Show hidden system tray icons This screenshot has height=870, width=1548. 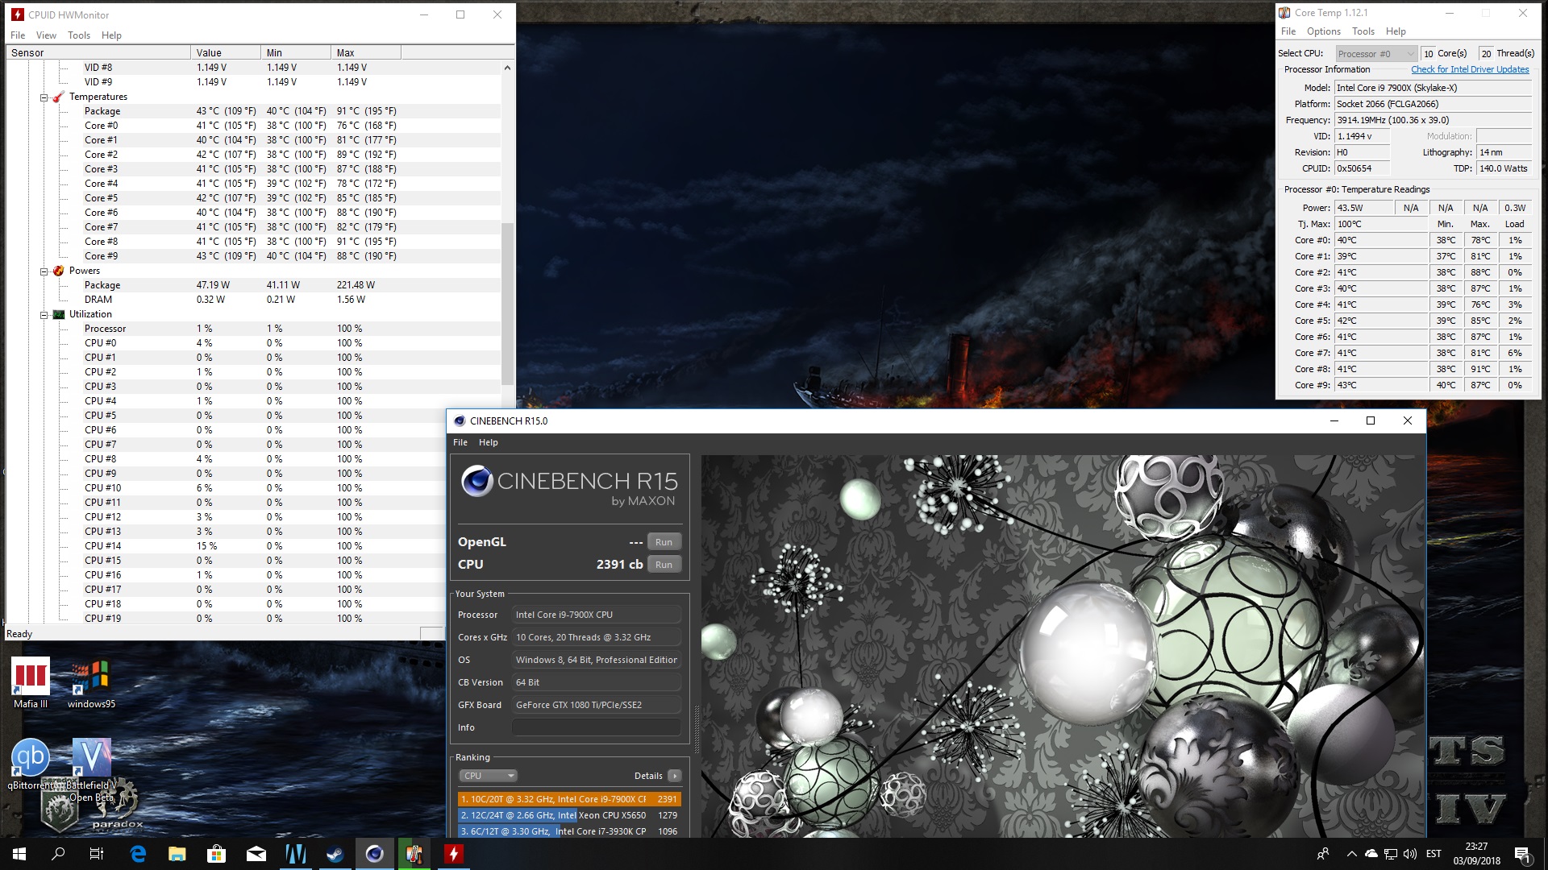point(1351,854)
